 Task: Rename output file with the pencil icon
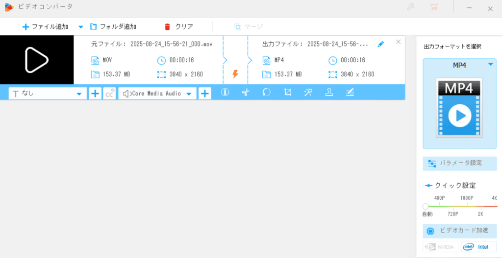[380, 44]
